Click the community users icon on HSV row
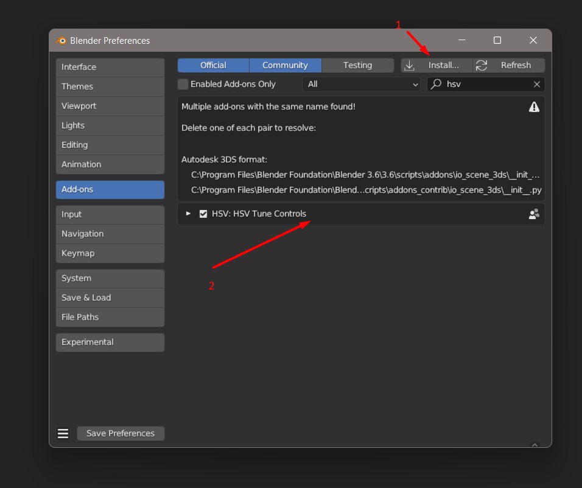The height and width of the screenshot is (488, 582). pyautogui.click(x=534, y=214)
